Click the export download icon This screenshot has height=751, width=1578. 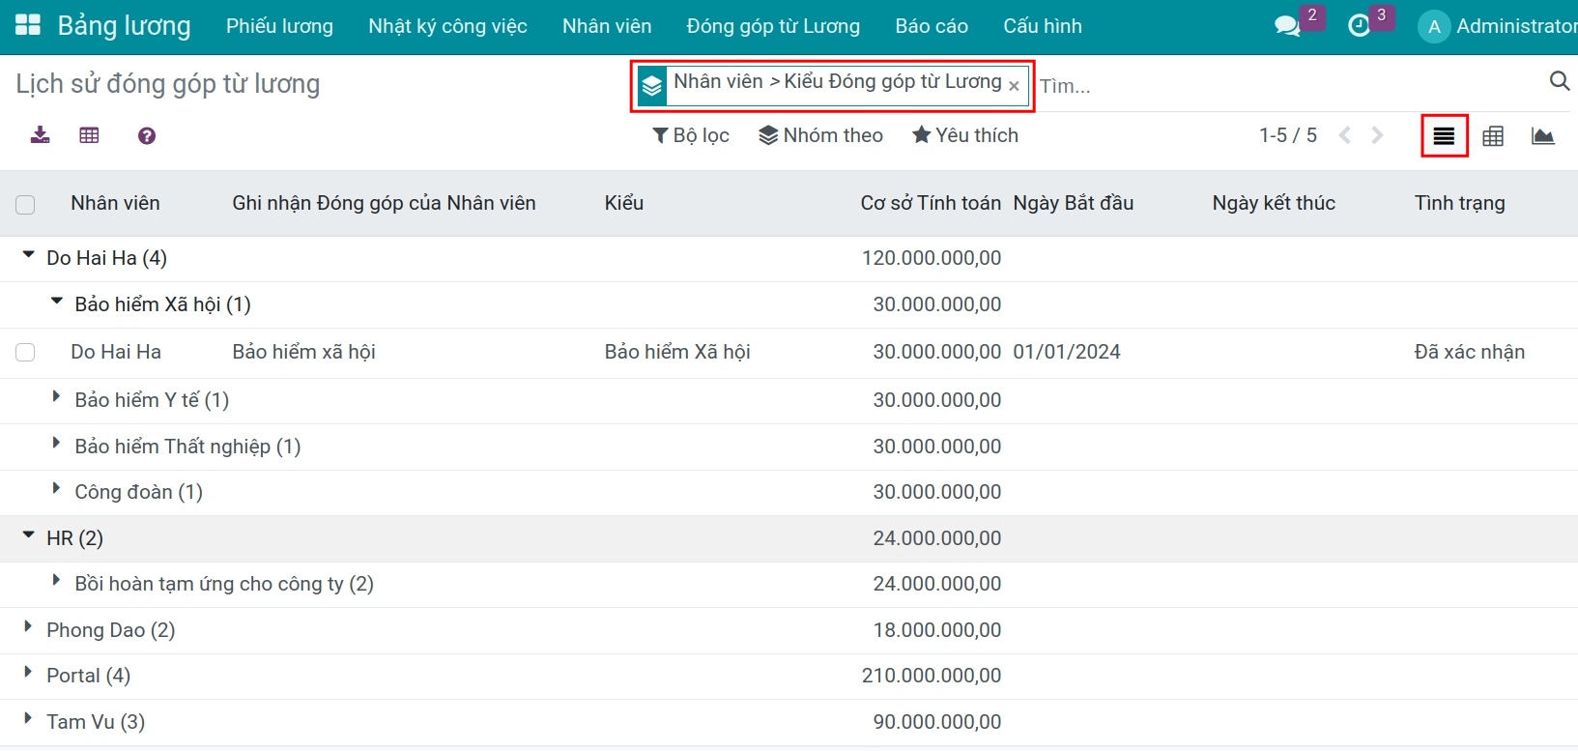pyautogui.click(x=40, y=135)
